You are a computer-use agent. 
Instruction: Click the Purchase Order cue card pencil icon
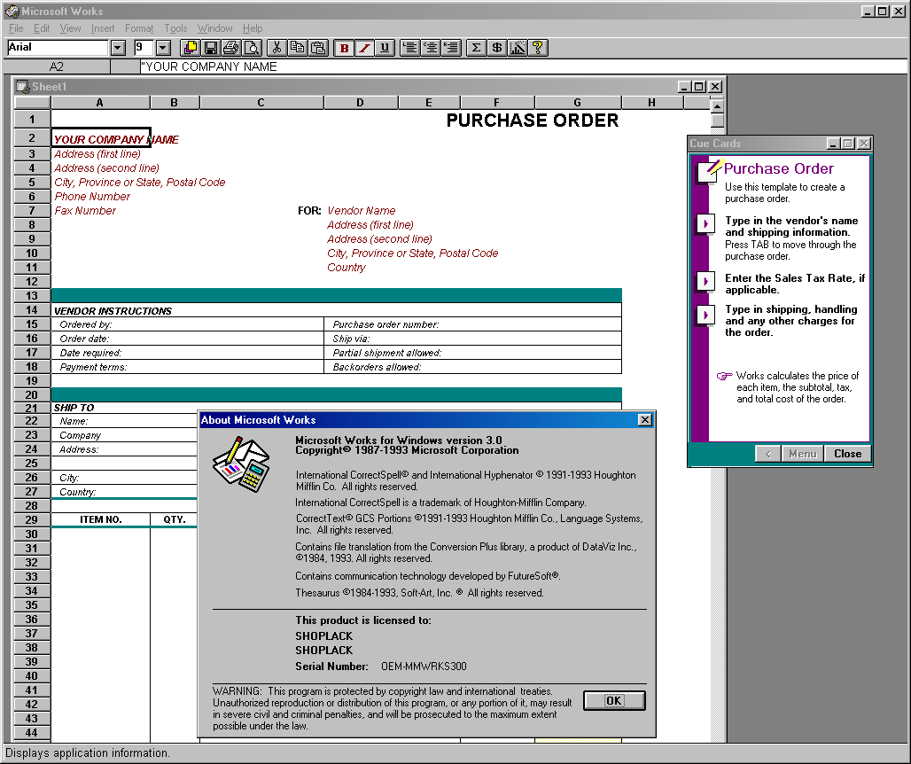[710, 170]
